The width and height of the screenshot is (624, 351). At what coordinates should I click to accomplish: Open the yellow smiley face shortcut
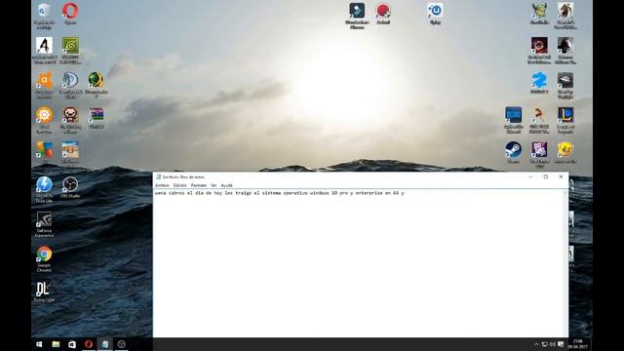(565, 152)
